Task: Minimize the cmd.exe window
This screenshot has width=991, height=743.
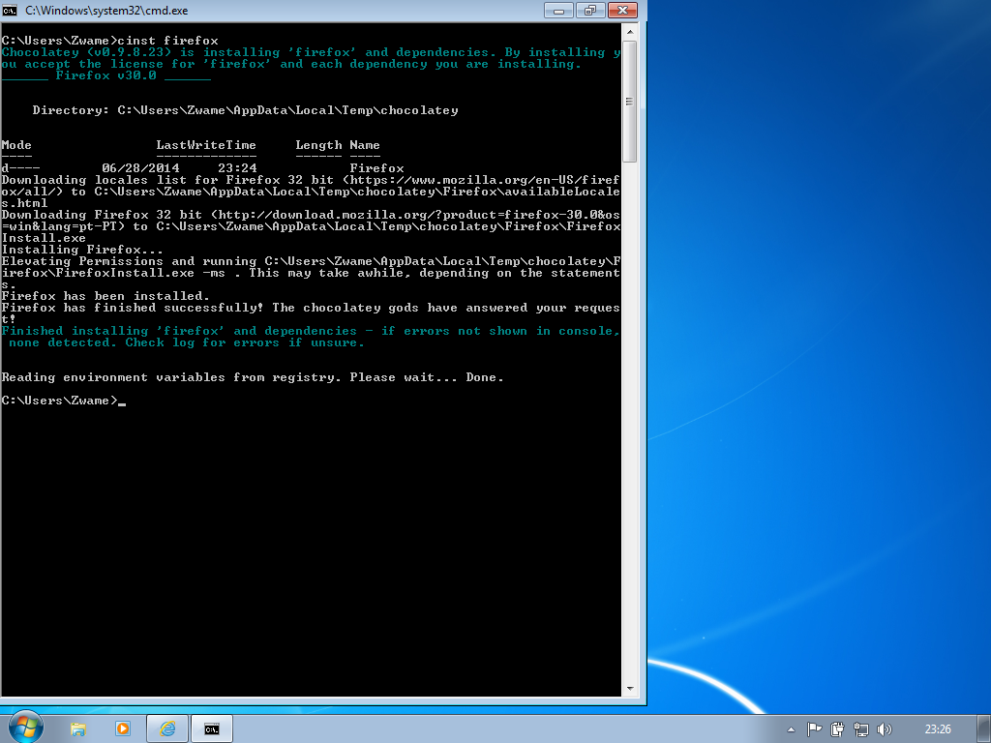Action: (x=558, y=10)
